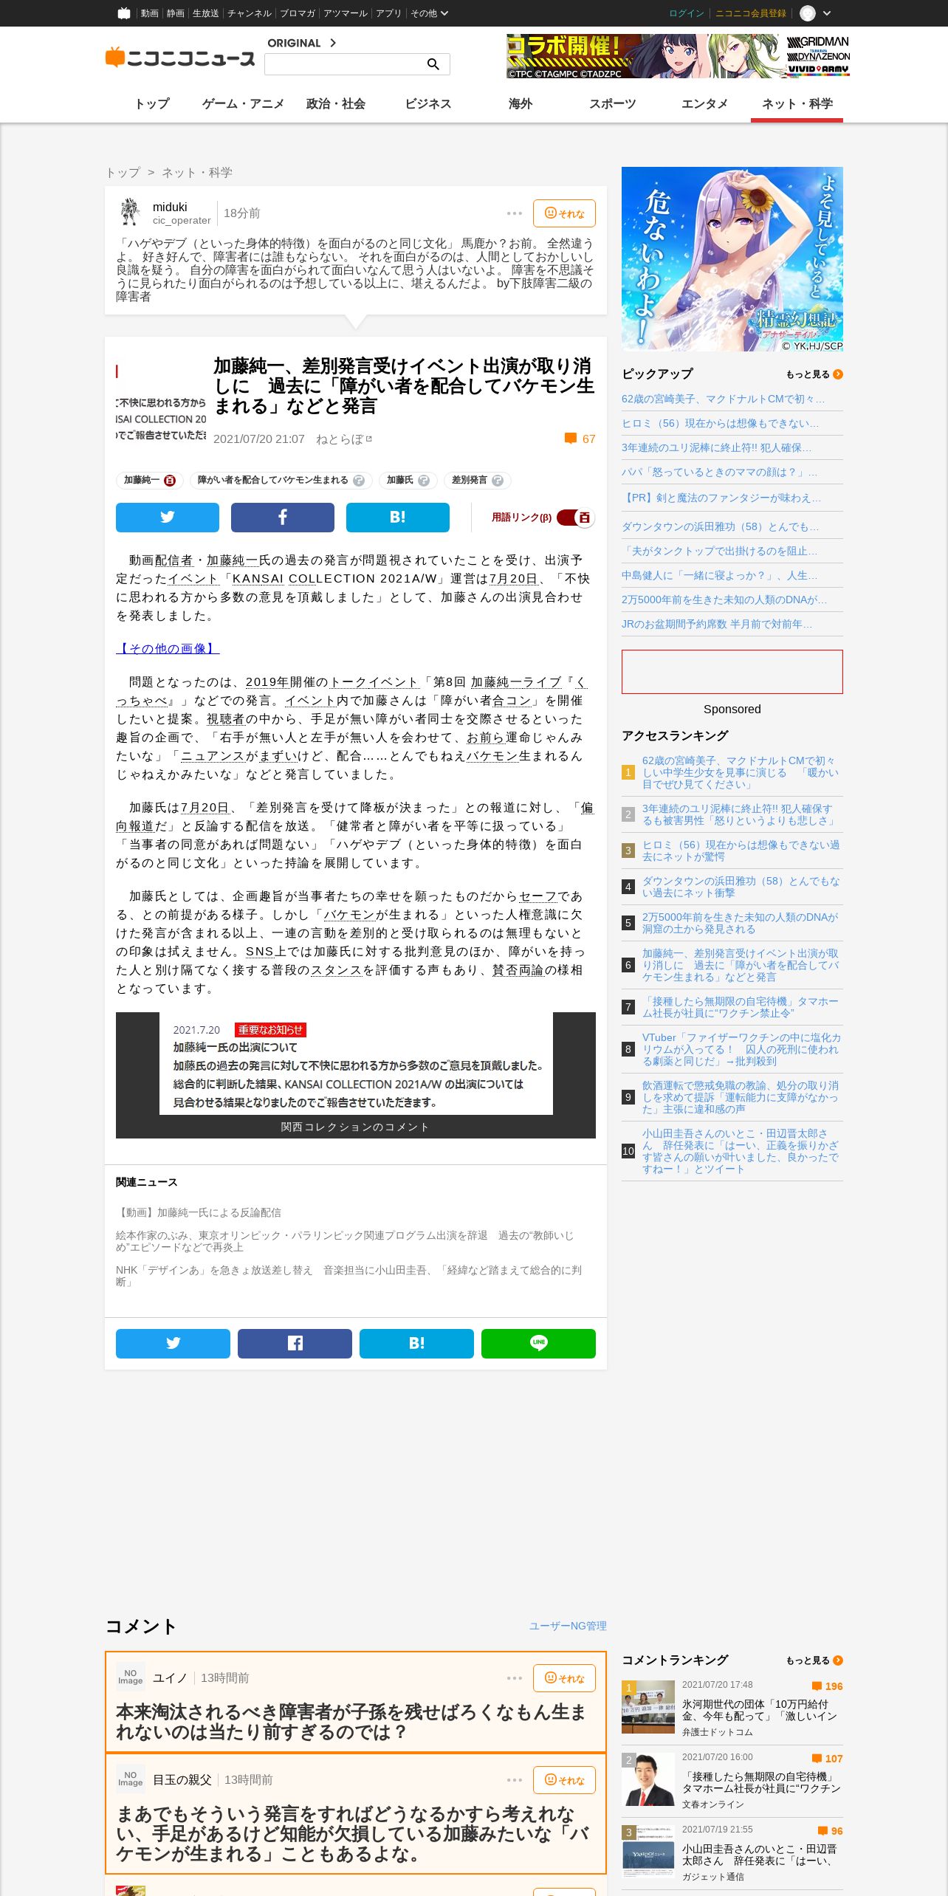
Task: Open the ネット・科学 tab
Action: [797, 104]
